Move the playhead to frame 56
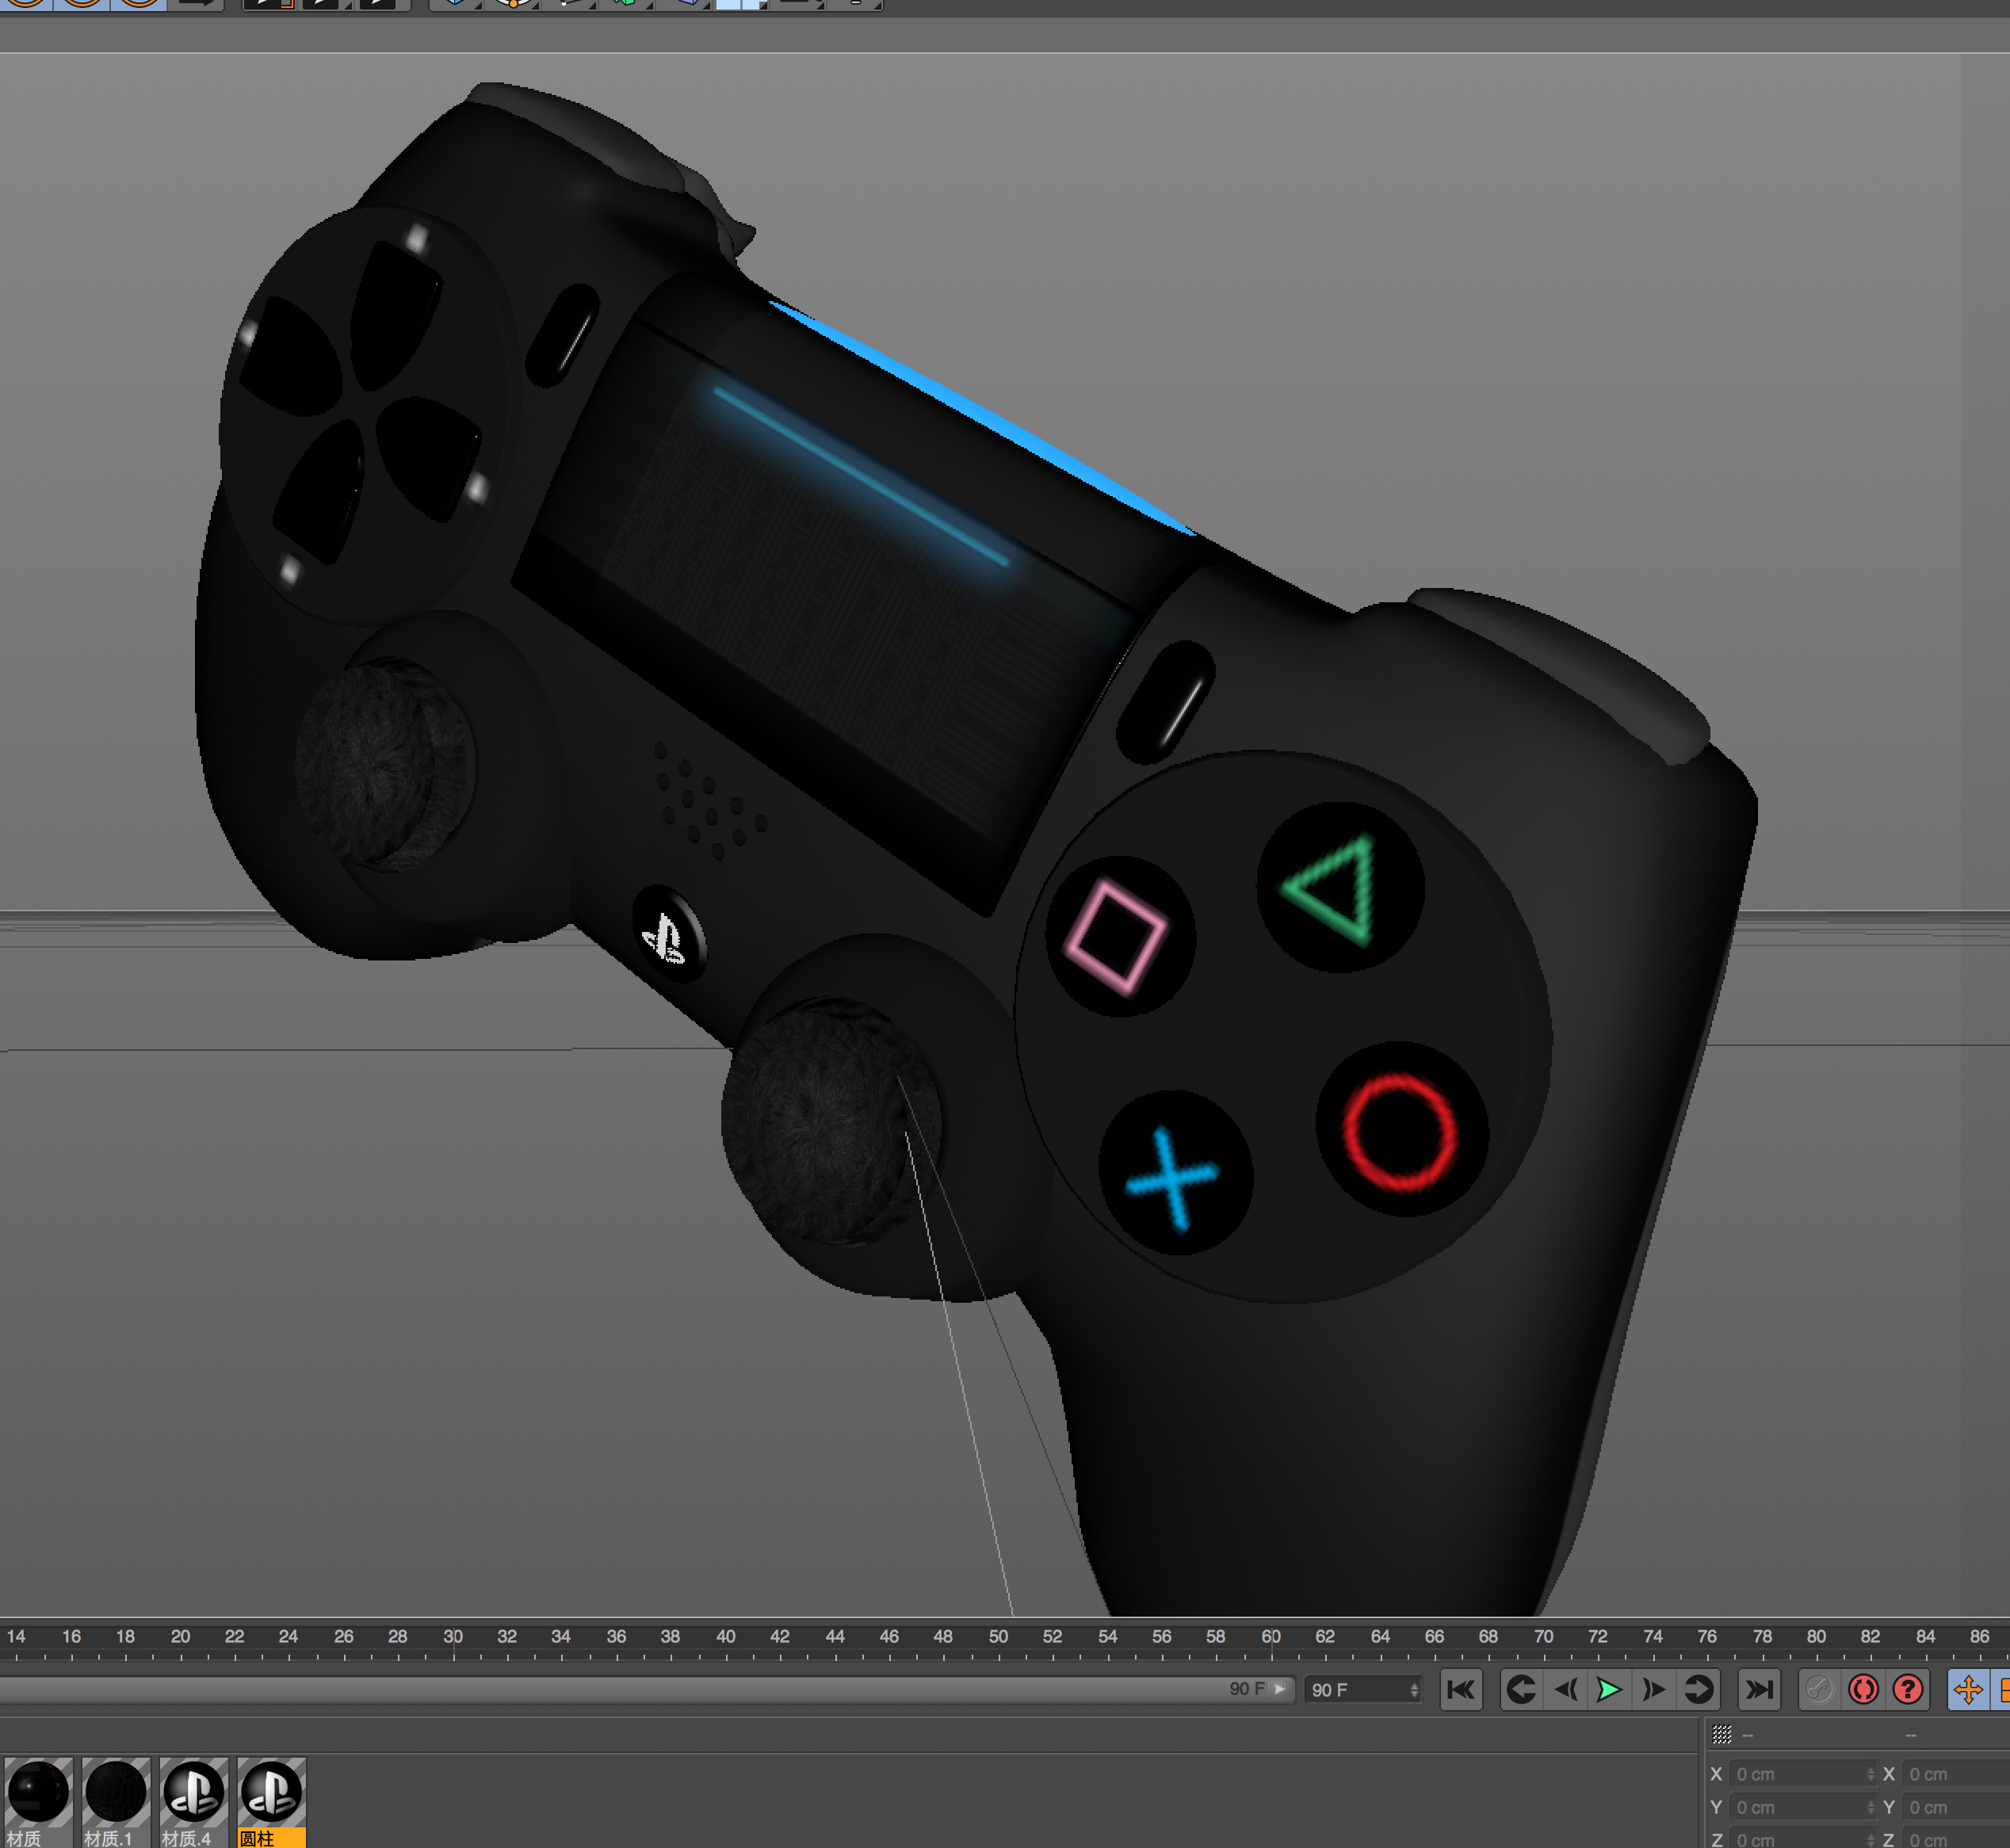Image resolution: width=2010 pixels, height=1848 pixels. click(x=1161, y=1637)
